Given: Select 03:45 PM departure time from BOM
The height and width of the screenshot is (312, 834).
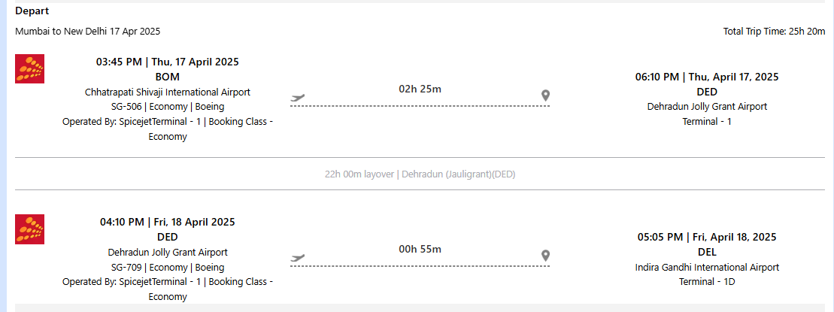Looking at the screenshot, I should [167, 62].
